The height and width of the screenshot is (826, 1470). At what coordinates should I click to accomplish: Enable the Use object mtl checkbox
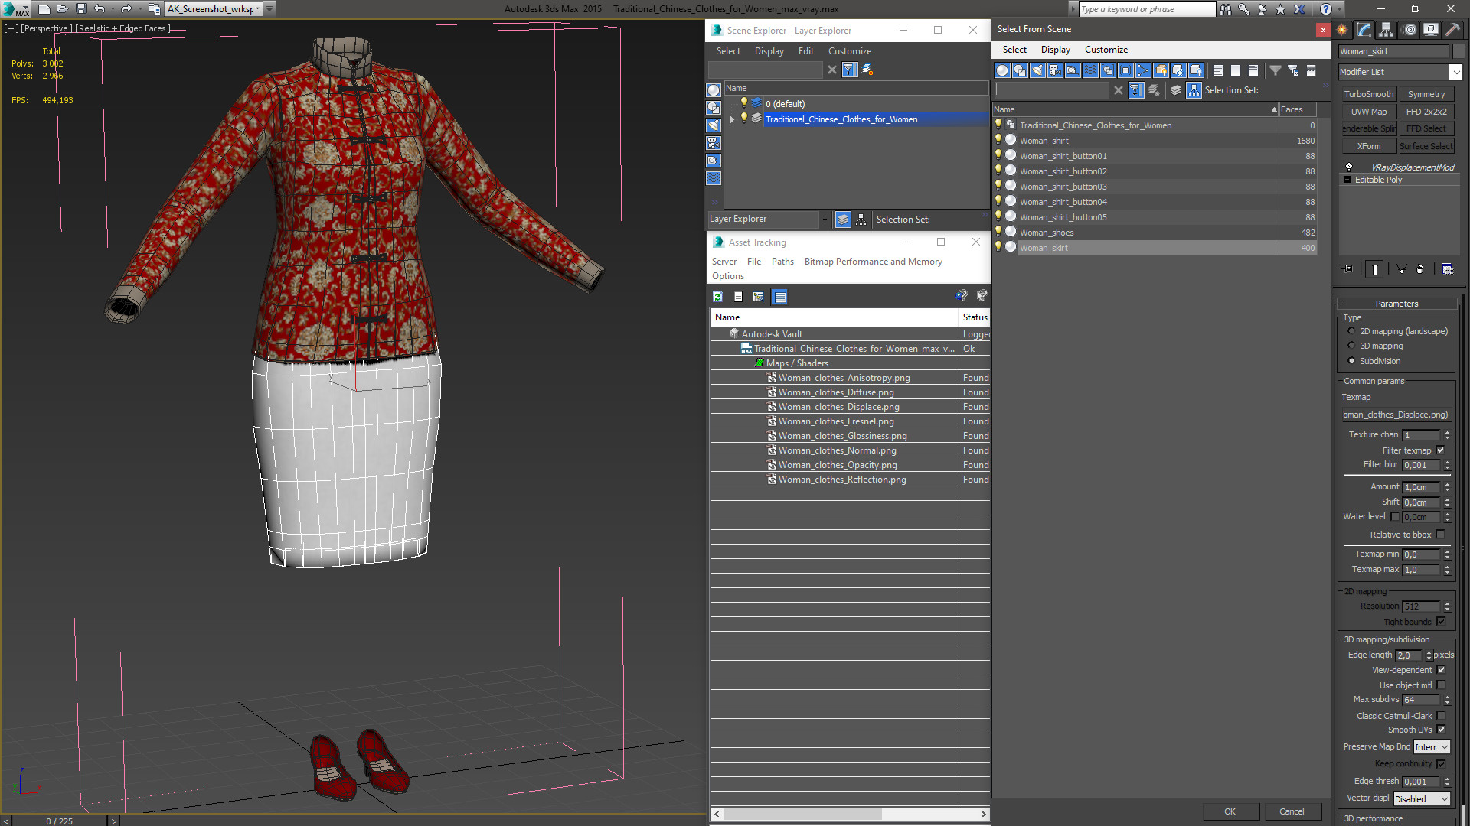tap(1441, 685)
